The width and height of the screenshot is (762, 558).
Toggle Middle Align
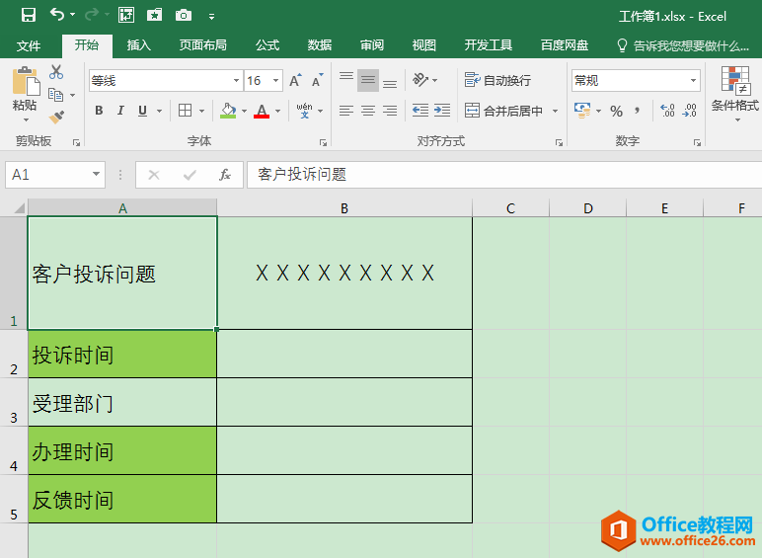[368, 80]
